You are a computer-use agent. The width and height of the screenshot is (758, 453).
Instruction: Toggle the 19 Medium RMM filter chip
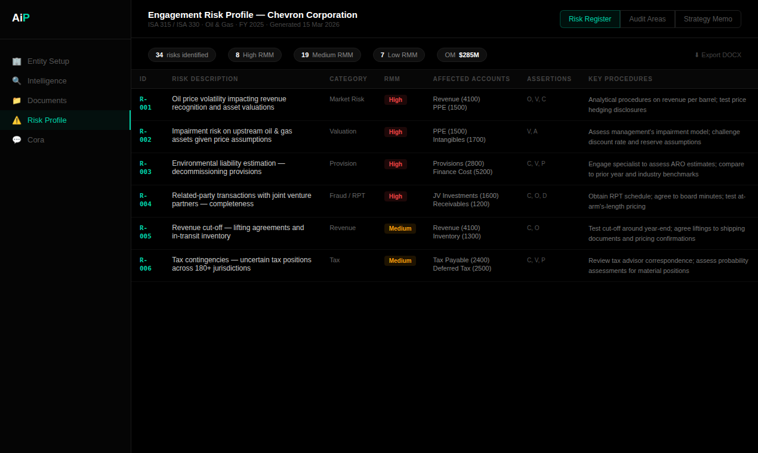[x=327, y=55]
